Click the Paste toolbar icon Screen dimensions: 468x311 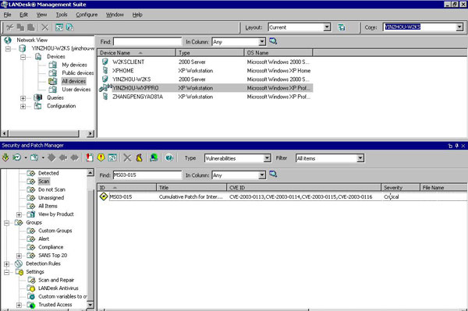[31, 28]
